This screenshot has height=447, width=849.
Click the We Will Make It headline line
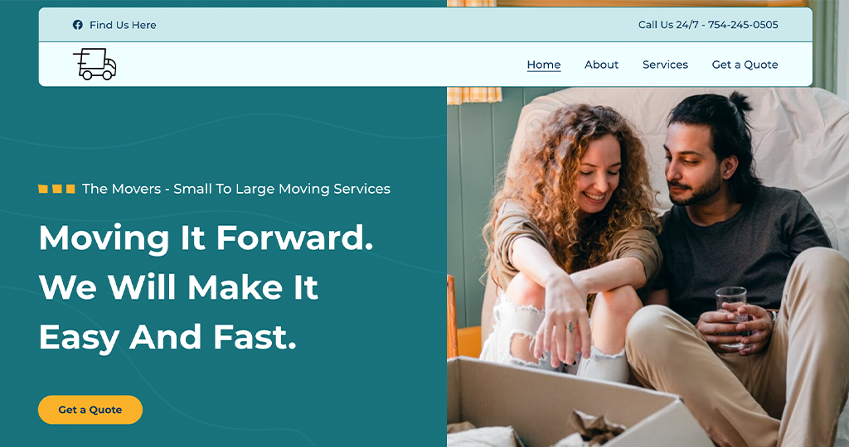click(x=179, y=286)
